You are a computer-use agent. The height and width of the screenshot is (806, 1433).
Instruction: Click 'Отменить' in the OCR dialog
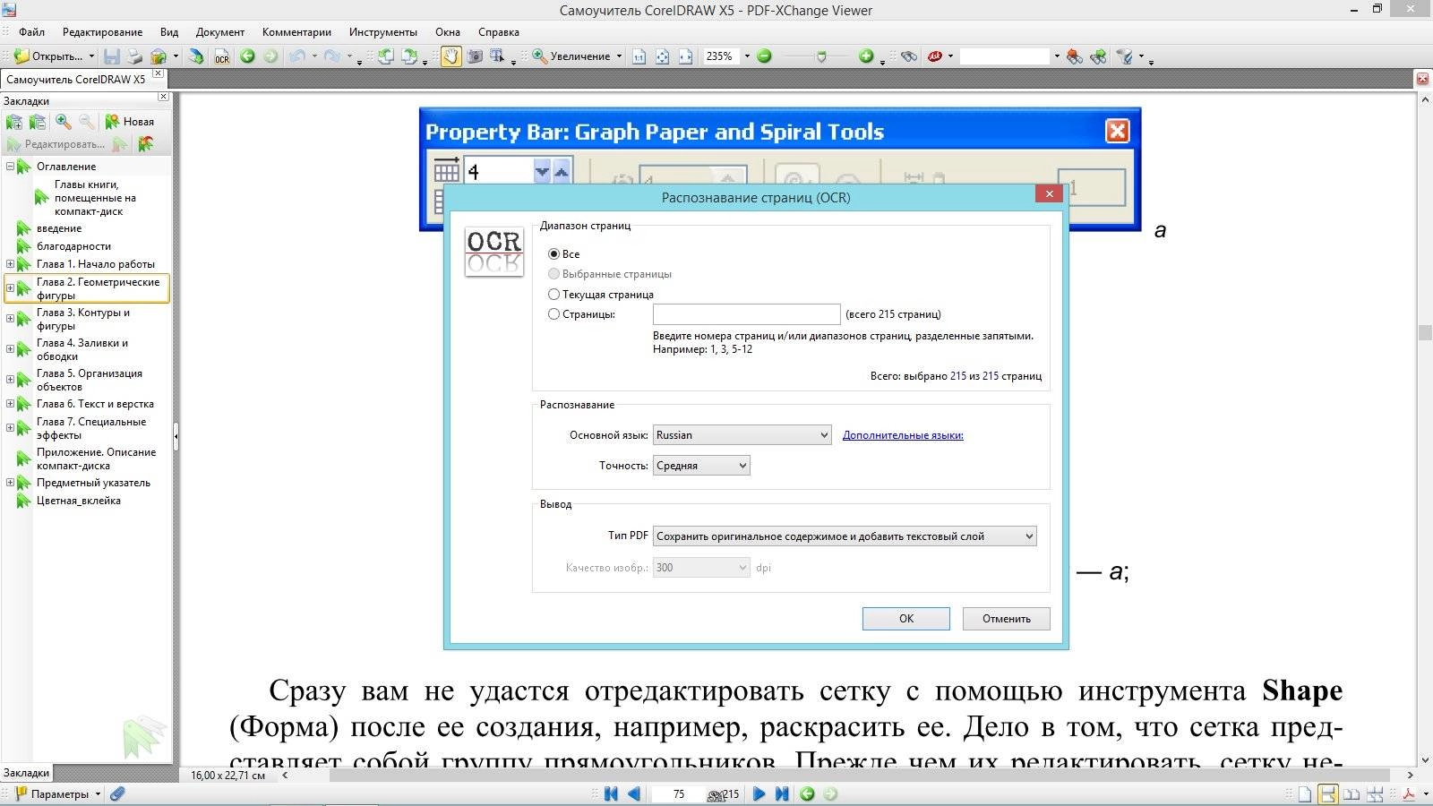[x=1007, y=619]
